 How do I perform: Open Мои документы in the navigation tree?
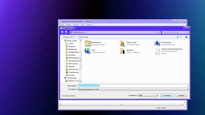72,61
